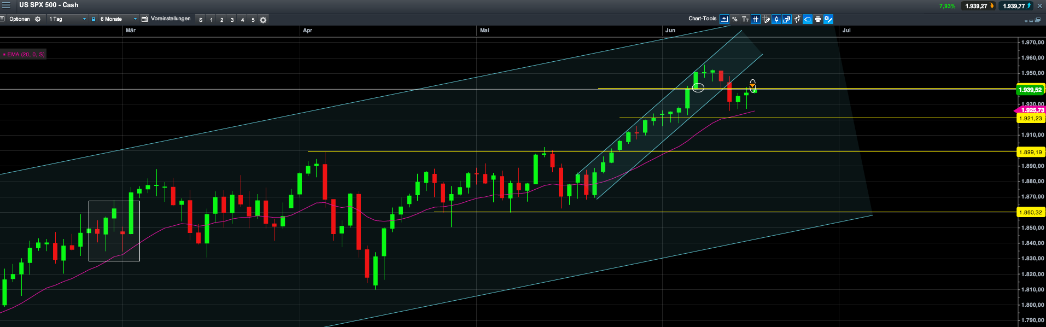Screen dimensions: 1046x327
Task: Select preset 1
Action: [212, 20]
